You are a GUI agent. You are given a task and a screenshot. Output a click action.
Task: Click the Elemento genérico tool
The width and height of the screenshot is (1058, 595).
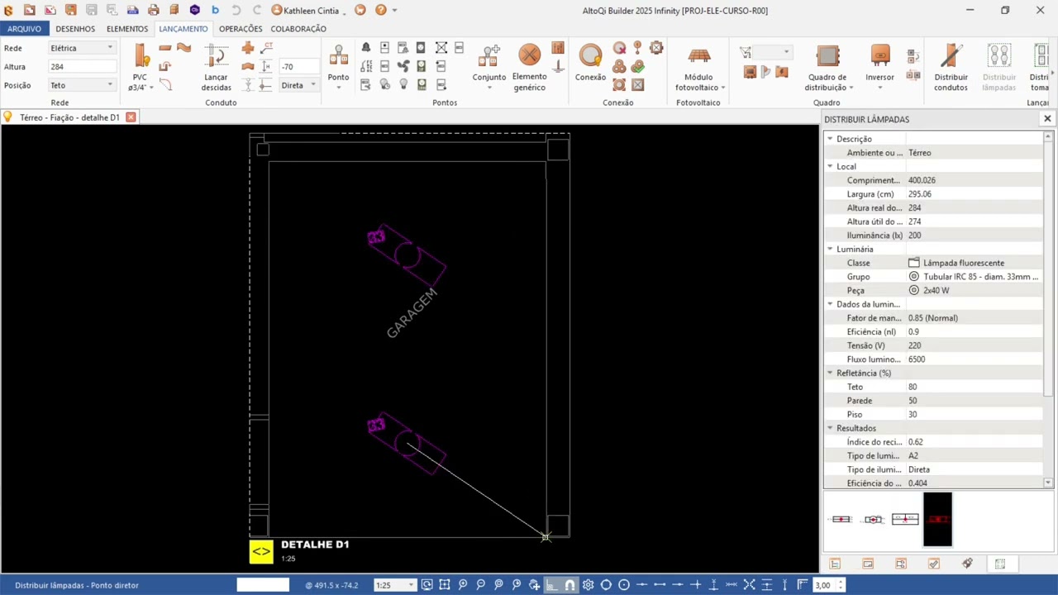(529, 68)
